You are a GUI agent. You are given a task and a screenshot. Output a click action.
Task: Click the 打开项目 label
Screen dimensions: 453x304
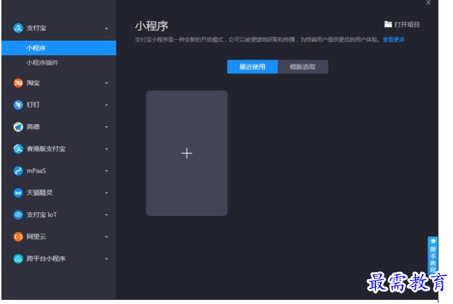pyautogui.click(x=407, y=24)
